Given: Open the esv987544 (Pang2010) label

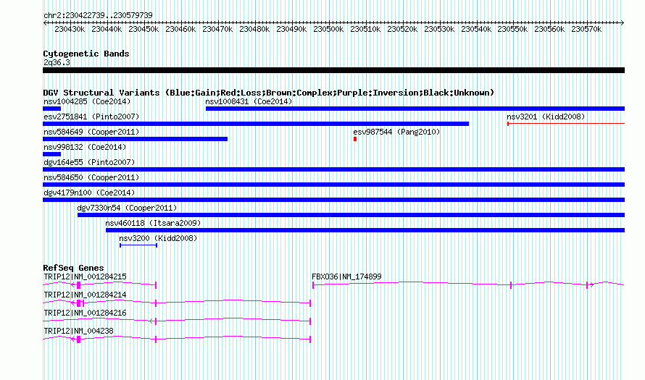Looking at the screenshot, I should 396,132.
